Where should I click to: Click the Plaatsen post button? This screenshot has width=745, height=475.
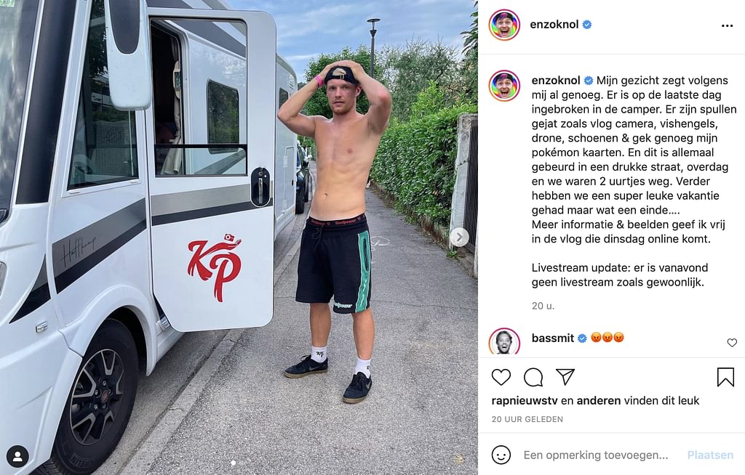710,455
